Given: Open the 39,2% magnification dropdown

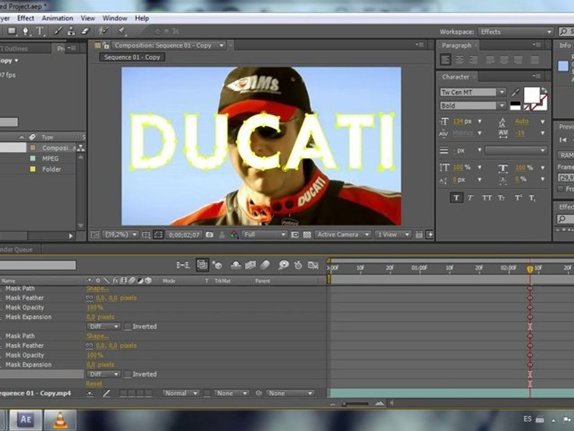Looking at the screenshot, I should coord(120,235).
